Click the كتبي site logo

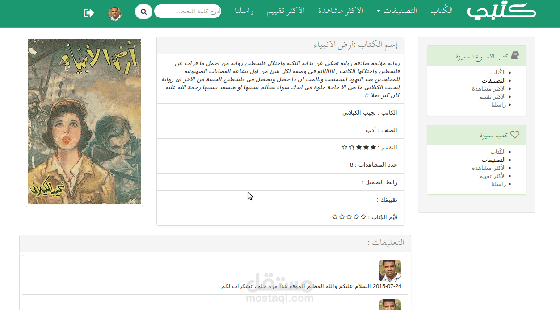(x=502, y=11)
